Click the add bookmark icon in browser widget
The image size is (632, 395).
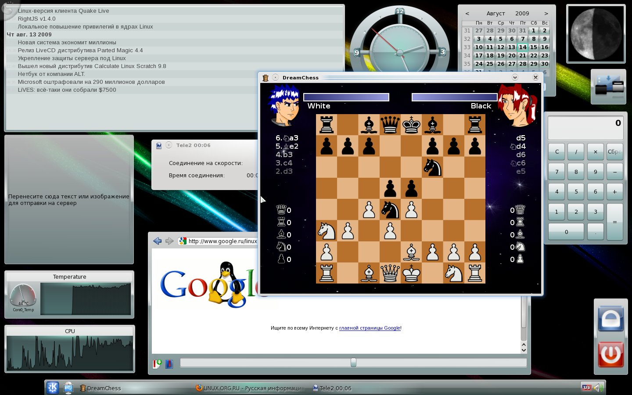(x=157, y=363)
